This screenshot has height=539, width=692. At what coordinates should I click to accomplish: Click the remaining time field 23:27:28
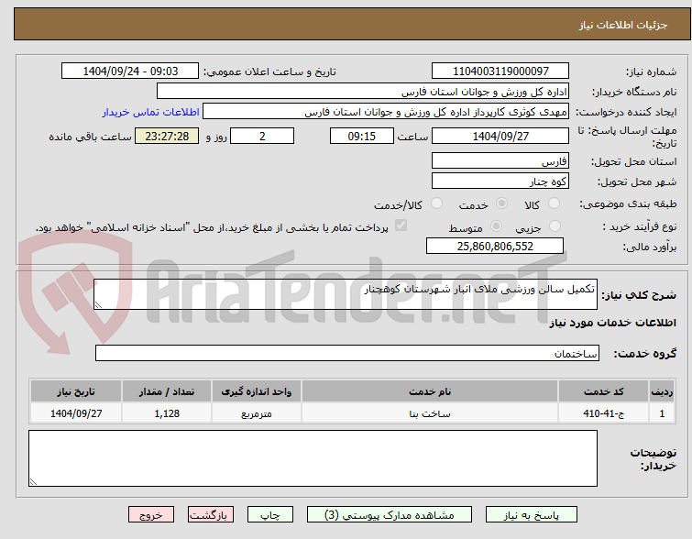167,136
